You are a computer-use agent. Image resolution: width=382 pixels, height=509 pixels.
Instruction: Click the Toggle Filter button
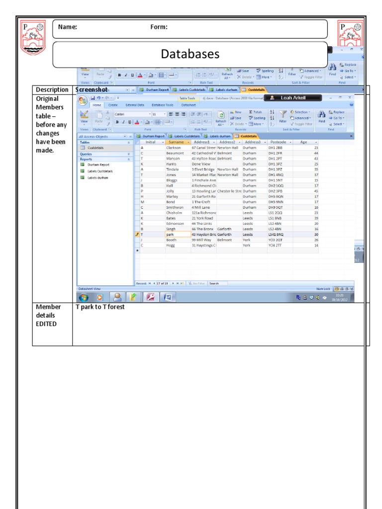pyautogui.click(x=301, y=124)
